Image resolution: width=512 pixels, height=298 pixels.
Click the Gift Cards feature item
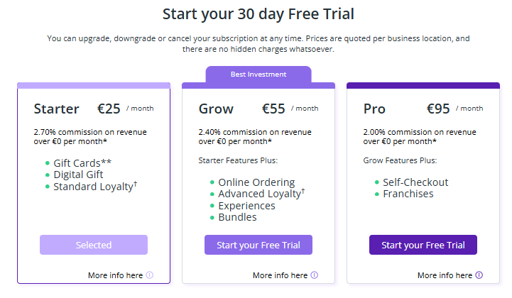(82, 162)
